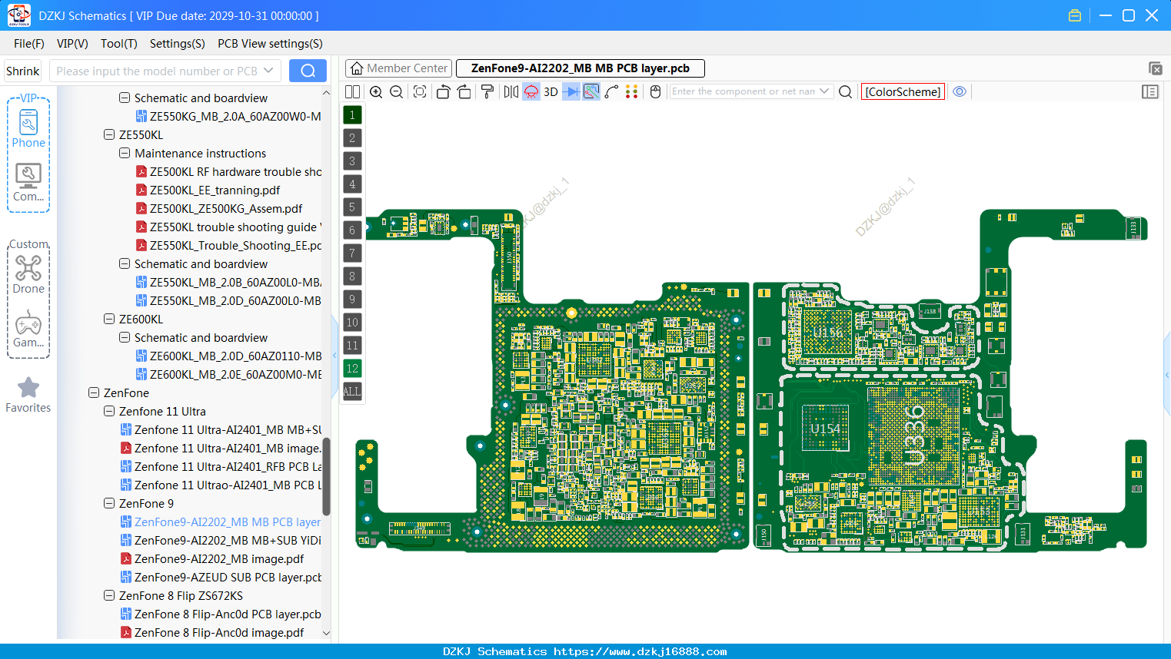Rotate the board counterclockwise
Viewport: 1171px width, 659px height.
[x=443, y=92]
